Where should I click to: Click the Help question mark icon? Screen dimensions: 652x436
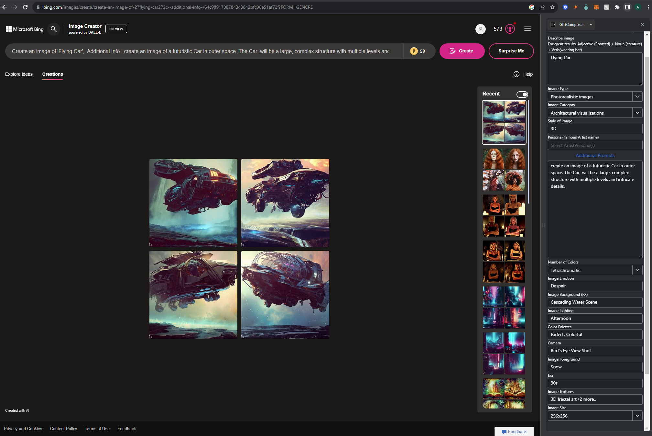point(516,74)
